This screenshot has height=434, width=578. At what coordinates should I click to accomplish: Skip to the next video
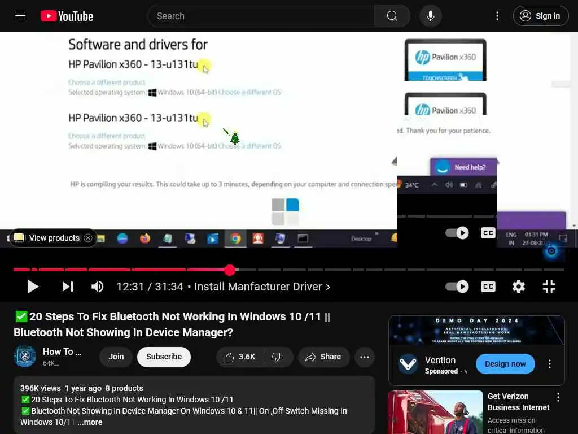pos(68,287)
